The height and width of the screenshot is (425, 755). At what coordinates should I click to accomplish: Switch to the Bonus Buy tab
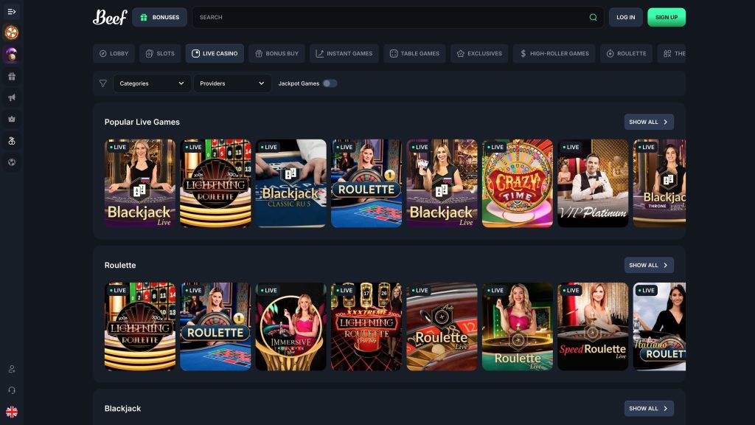(x=277, y=53)
